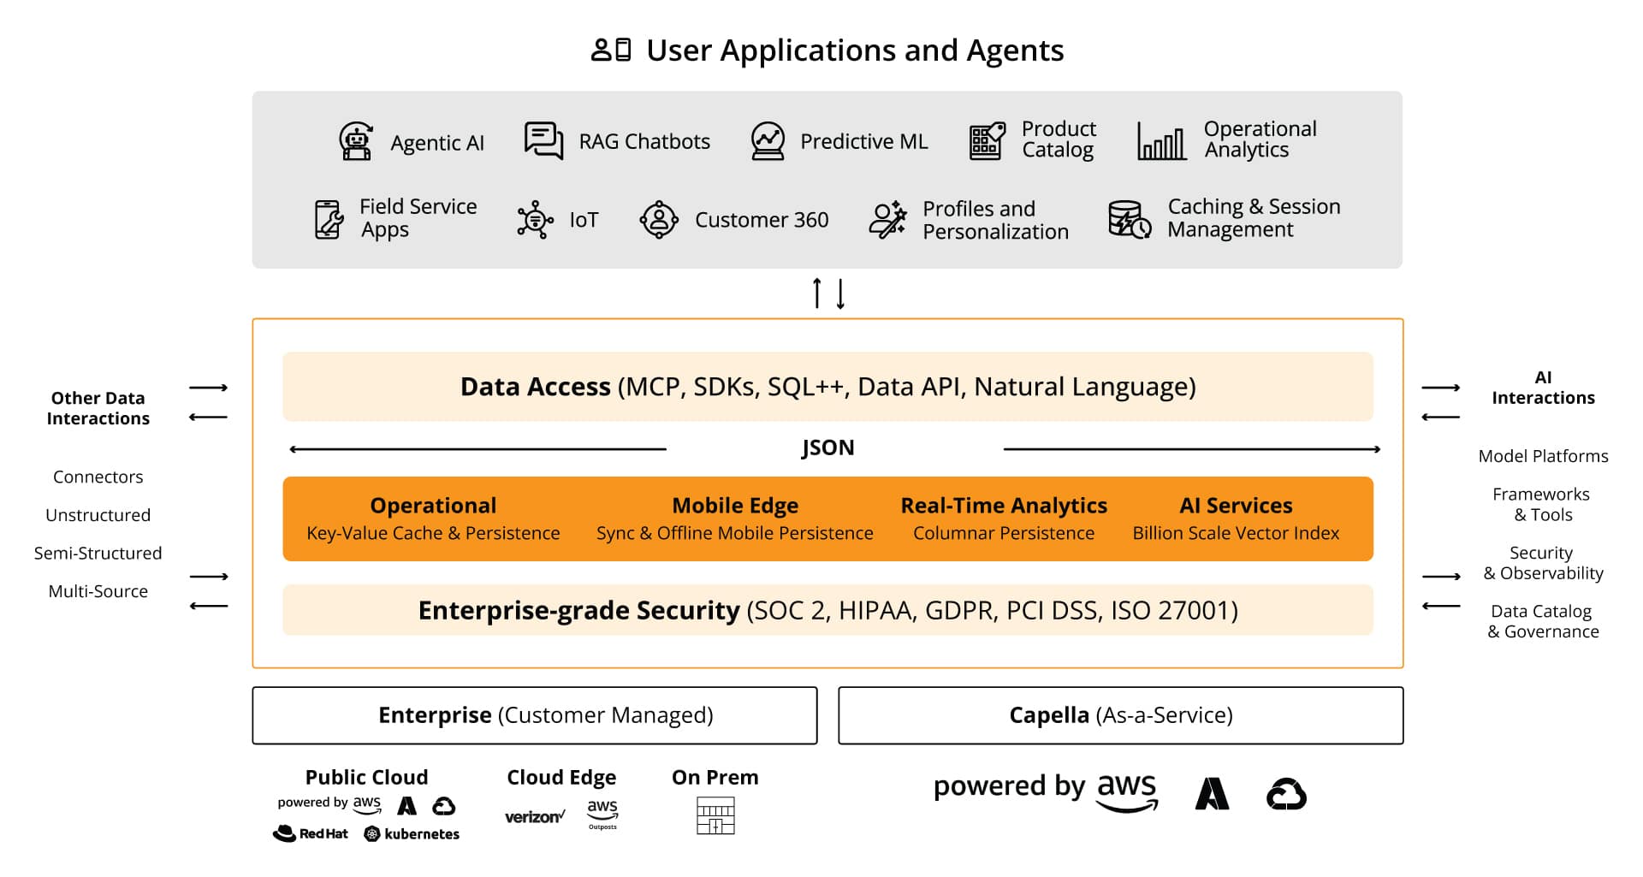Click the Enterprise (Customer Managed) box
1643x877 pixels.
[535, 715]
